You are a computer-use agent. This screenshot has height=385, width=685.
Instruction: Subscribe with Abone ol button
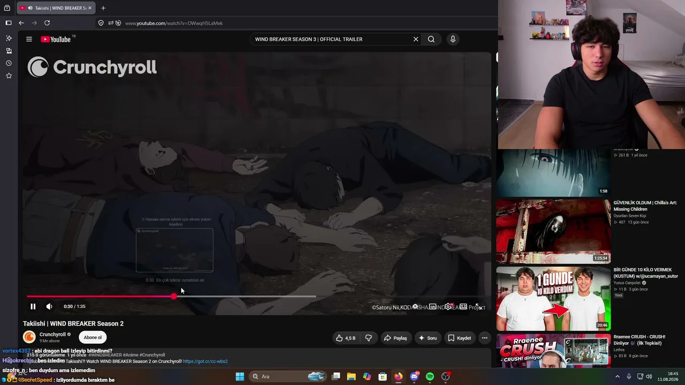pos(93,337)
